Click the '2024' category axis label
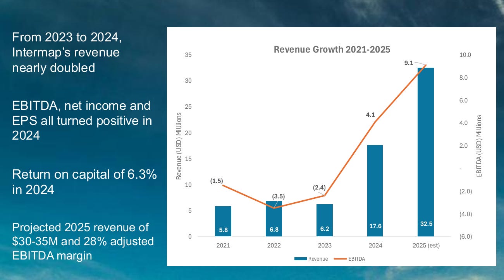The height and width of the screenshot is (280, 504). 375,246
